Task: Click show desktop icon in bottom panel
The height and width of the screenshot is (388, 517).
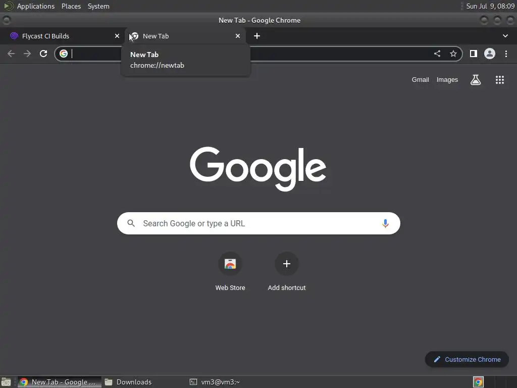Action: 6,382
